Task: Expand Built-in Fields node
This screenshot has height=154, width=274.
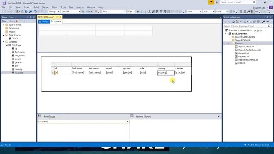Action: click(x=3, y=25)
